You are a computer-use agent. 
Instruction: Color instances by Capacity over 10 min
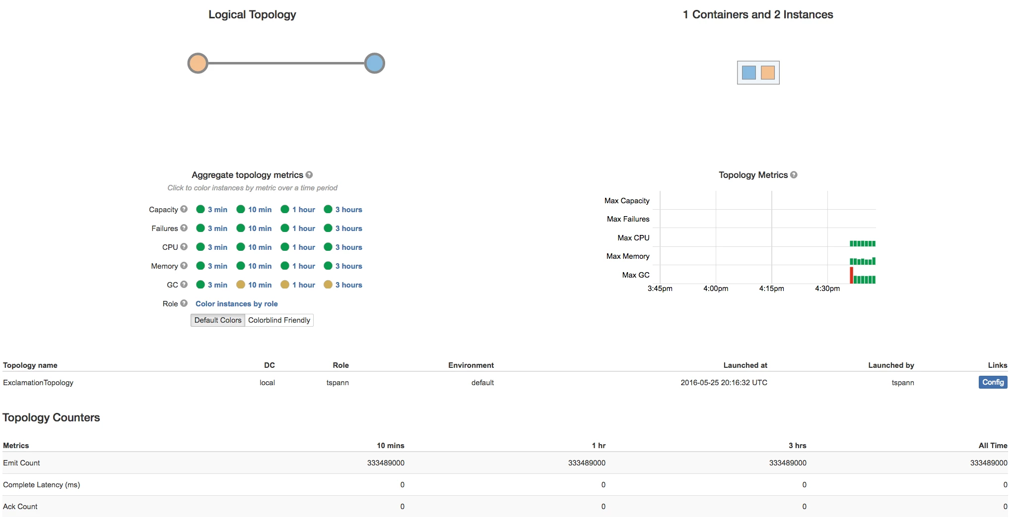(x=254, y=210)
